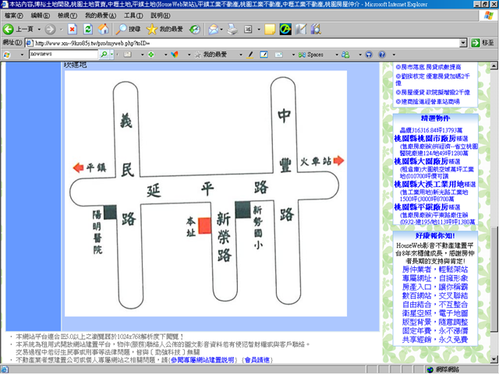Image resolution: width=499 pixels, height=374 pixels.
Task: Open the 搜尋 search pane
Action: tap(128, 30)
